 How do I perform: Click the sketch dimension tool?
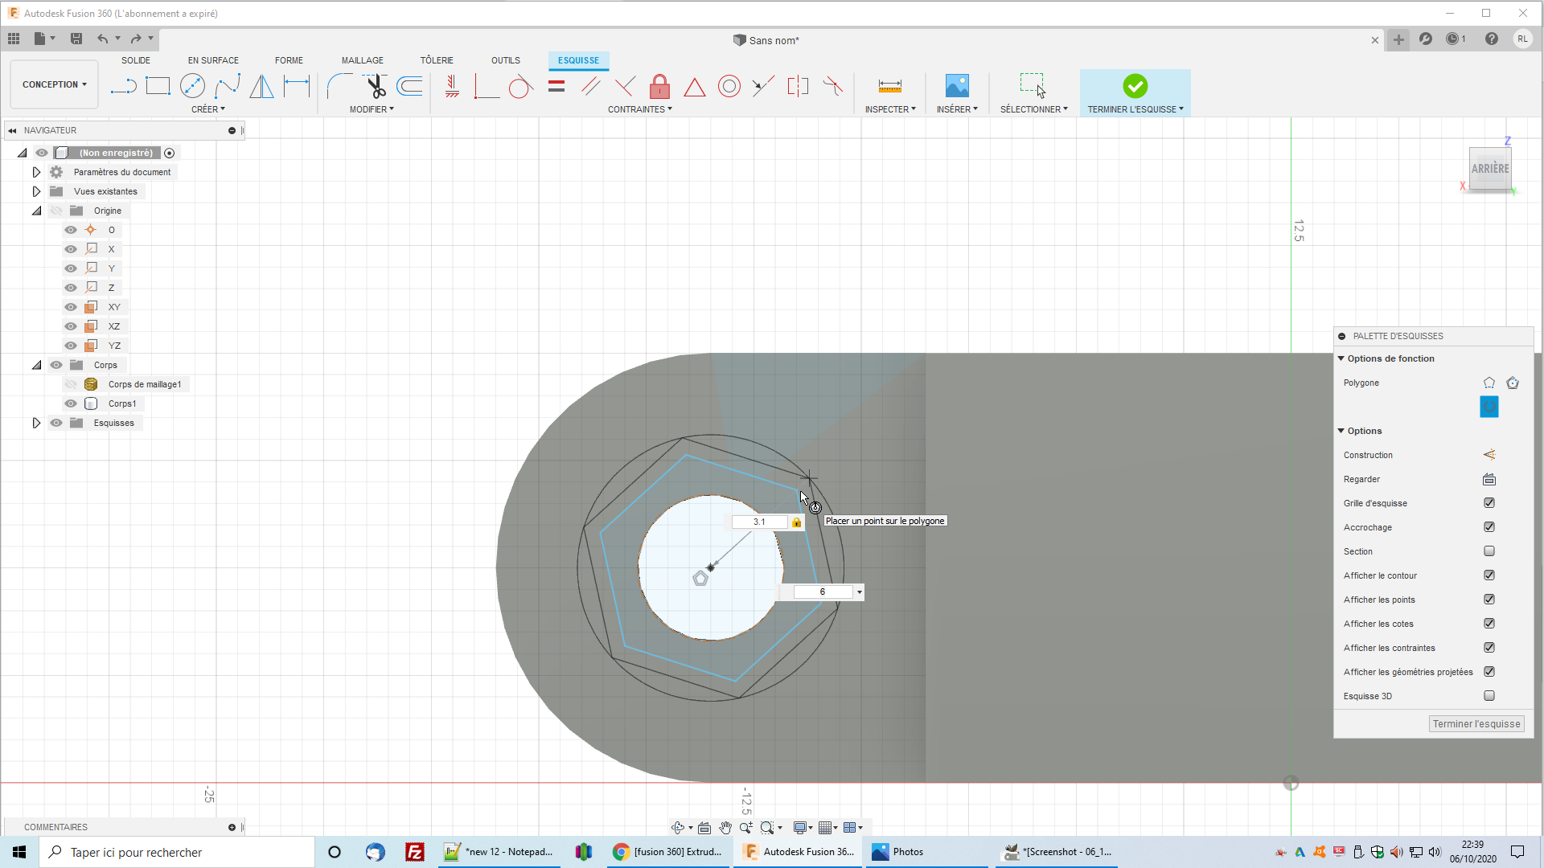[x=297, y=86]
